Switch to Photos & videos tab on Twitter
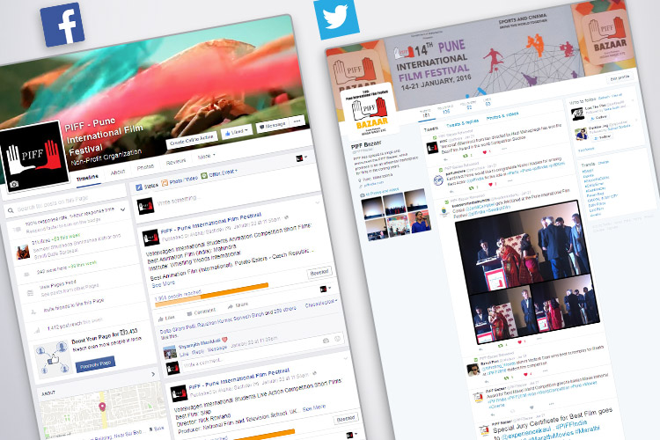This screenshot has height=440, width=660. pos(502,116)
